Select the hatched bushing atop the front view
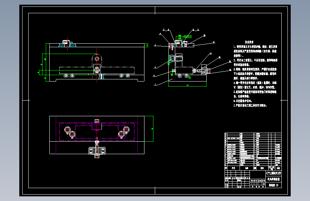Screen dimensions: 310x201 [x=67, y=44]
